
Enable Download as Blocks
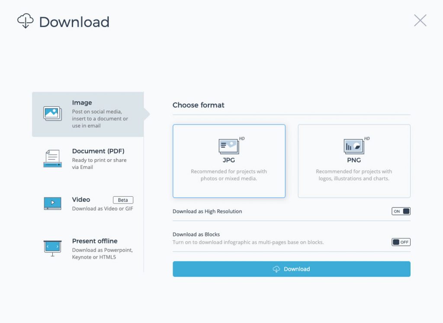[401, 242]
